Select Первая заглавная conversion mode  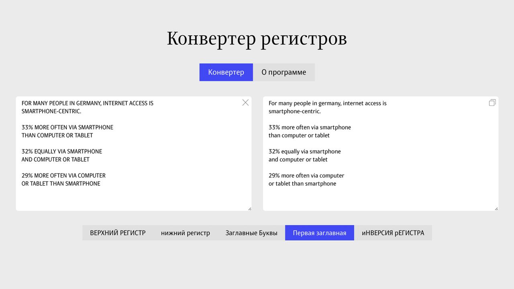click(320, 233)
